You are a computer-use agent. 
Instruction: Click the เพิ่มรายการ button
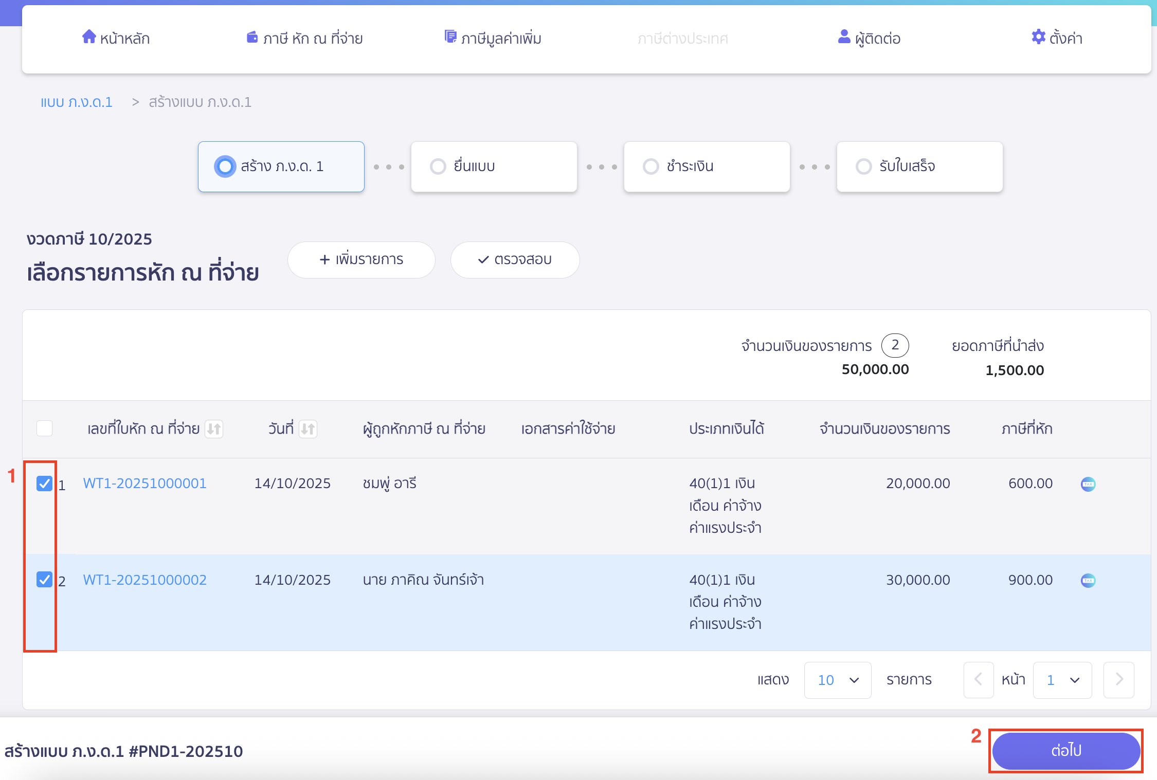(361, 259)
